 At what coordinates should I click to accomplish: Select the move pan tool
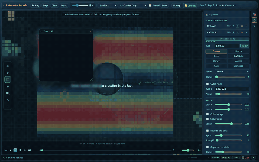click(x=8, y=73)
